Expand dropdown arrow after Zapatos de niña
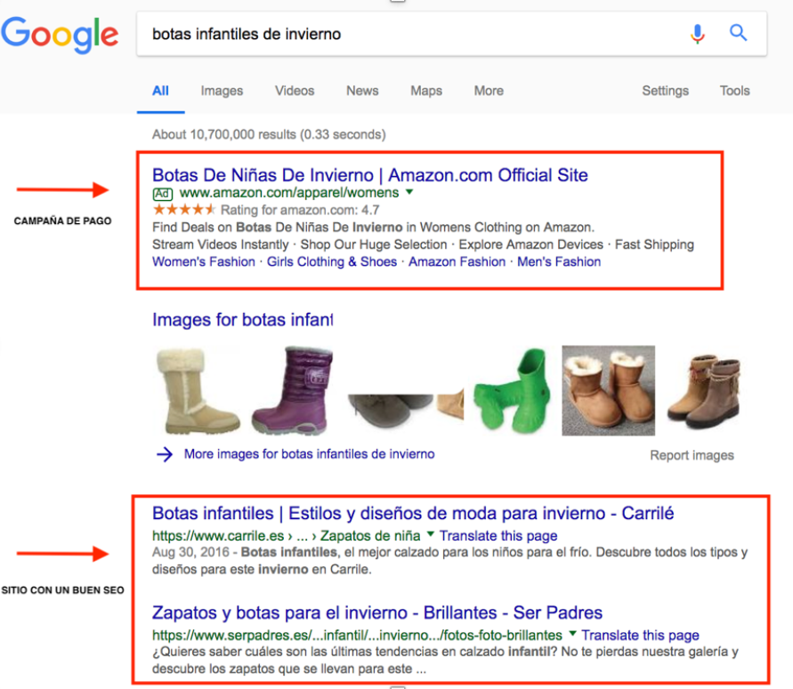This screenshot has width=793, height=689. (x=431, y=533)
